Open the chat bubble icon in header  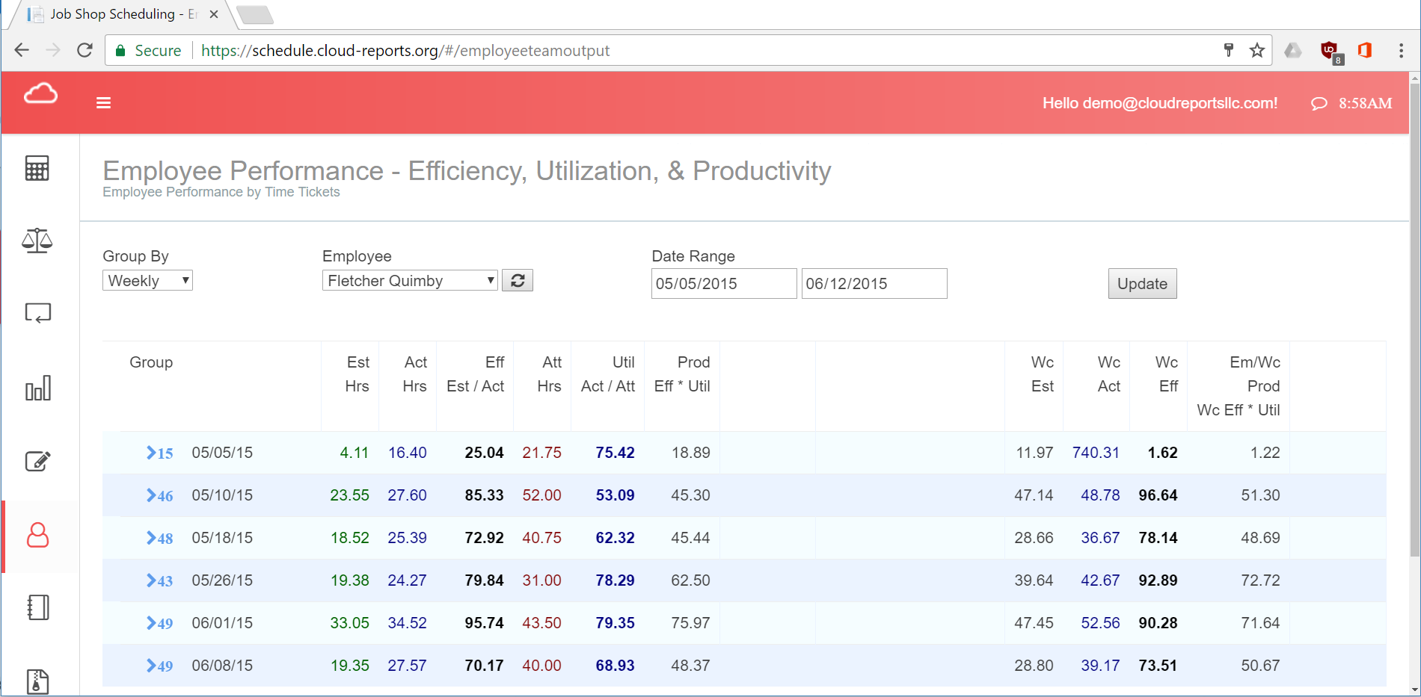1319,103
